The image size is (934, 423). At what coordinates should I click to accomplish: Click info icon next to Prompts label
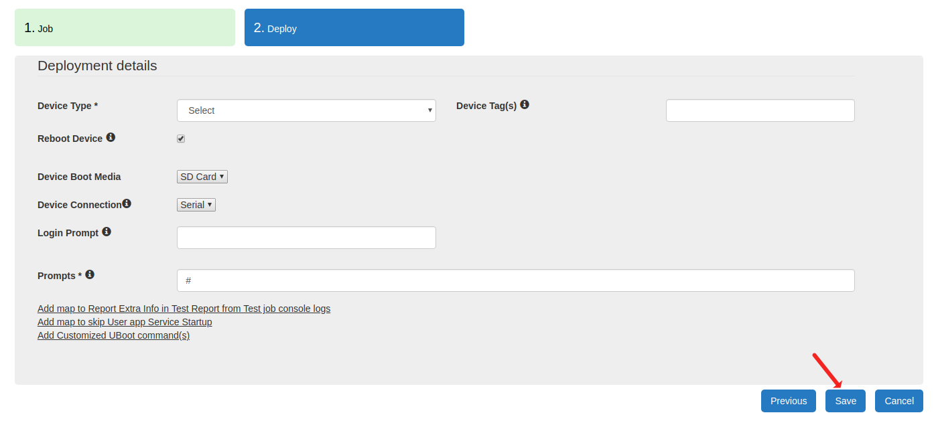[x=90, y=274]
